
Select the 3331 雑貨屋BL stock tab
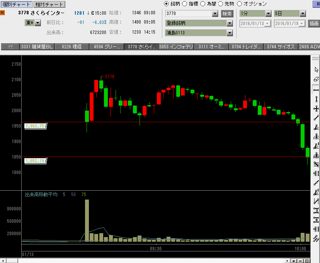37,47
